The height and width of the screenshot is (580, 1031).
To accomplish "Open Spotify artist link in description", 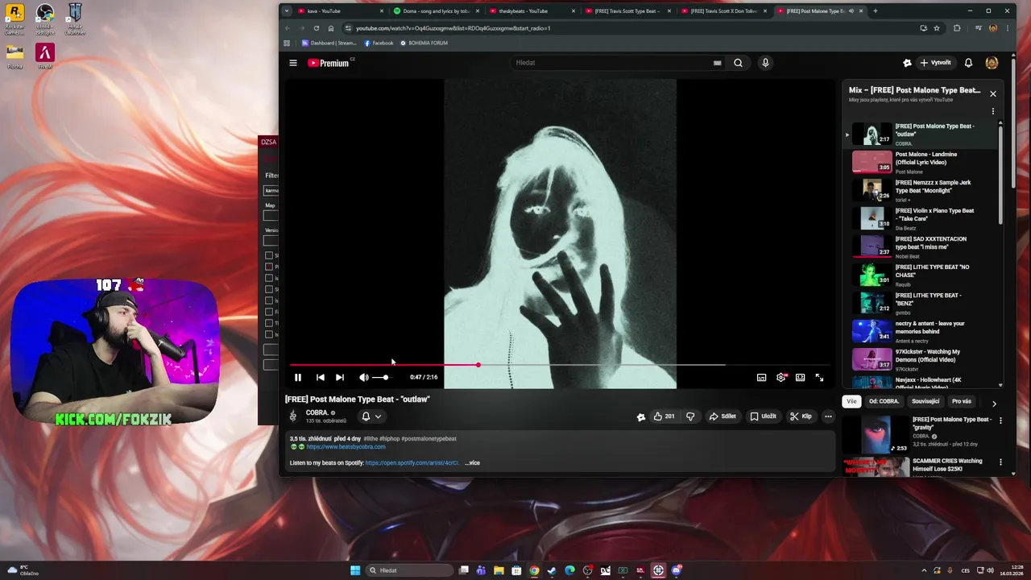I will 412,463.
